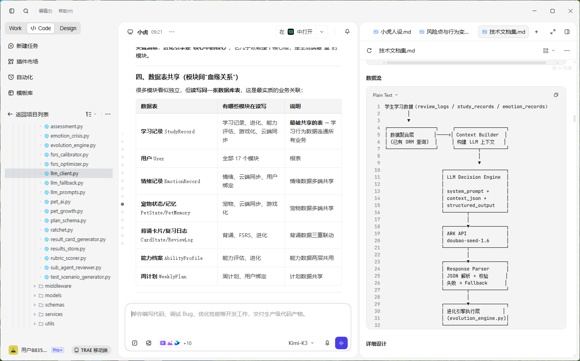Viewport: 580px width, 361px height.
Task: Open the search magnifier icon
Action: [26, 11]
